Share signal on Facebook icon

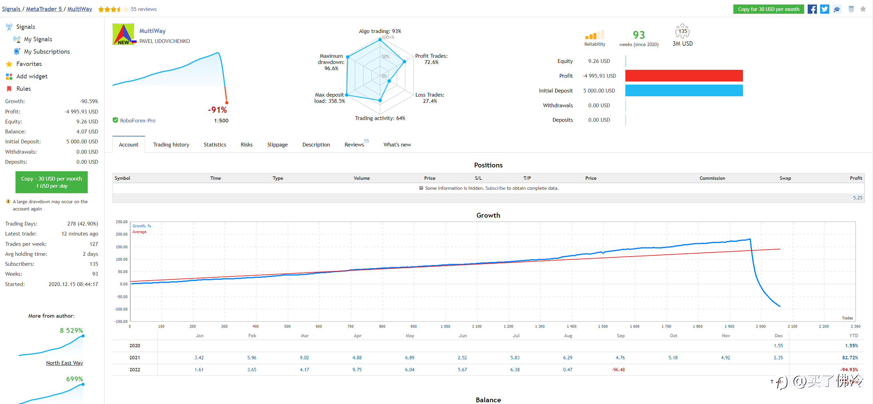tap(812, 9)
